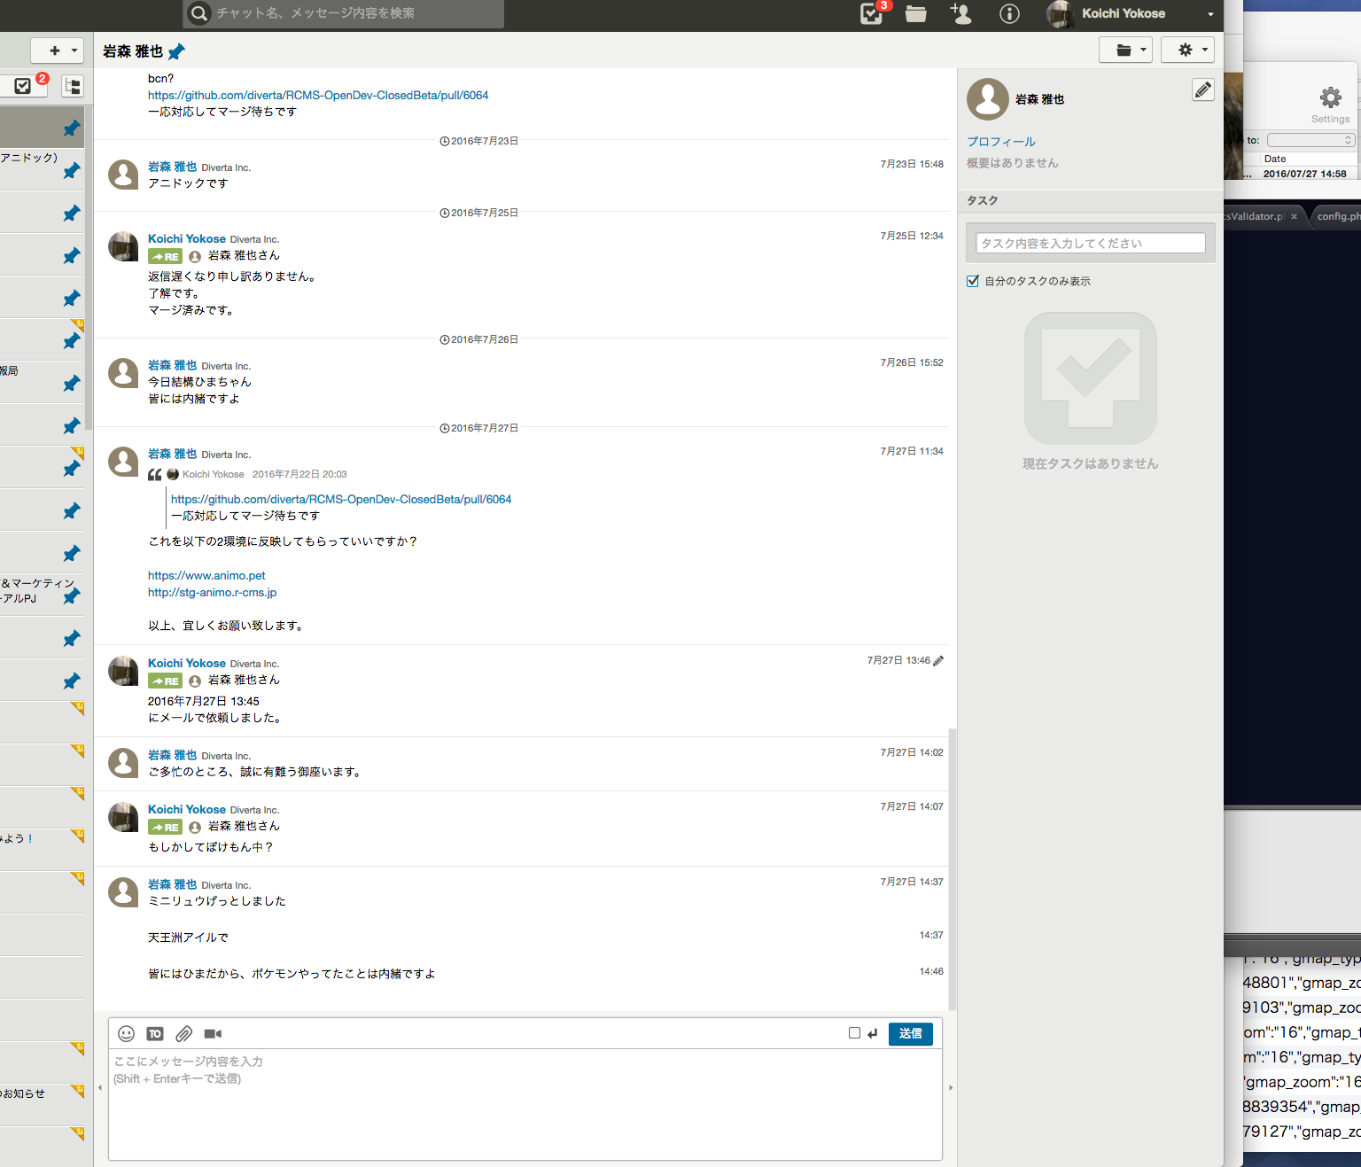Collapse the right panel using the small arrow
1361x1167 pixels.
pyautogui.click(x=951, y=1087)
